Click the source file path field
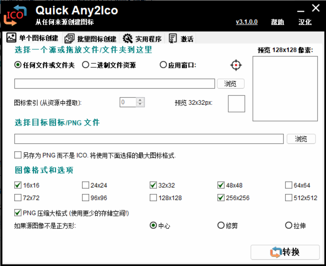The width and height of the screenshot is (326, 266). tap(115, 84)
